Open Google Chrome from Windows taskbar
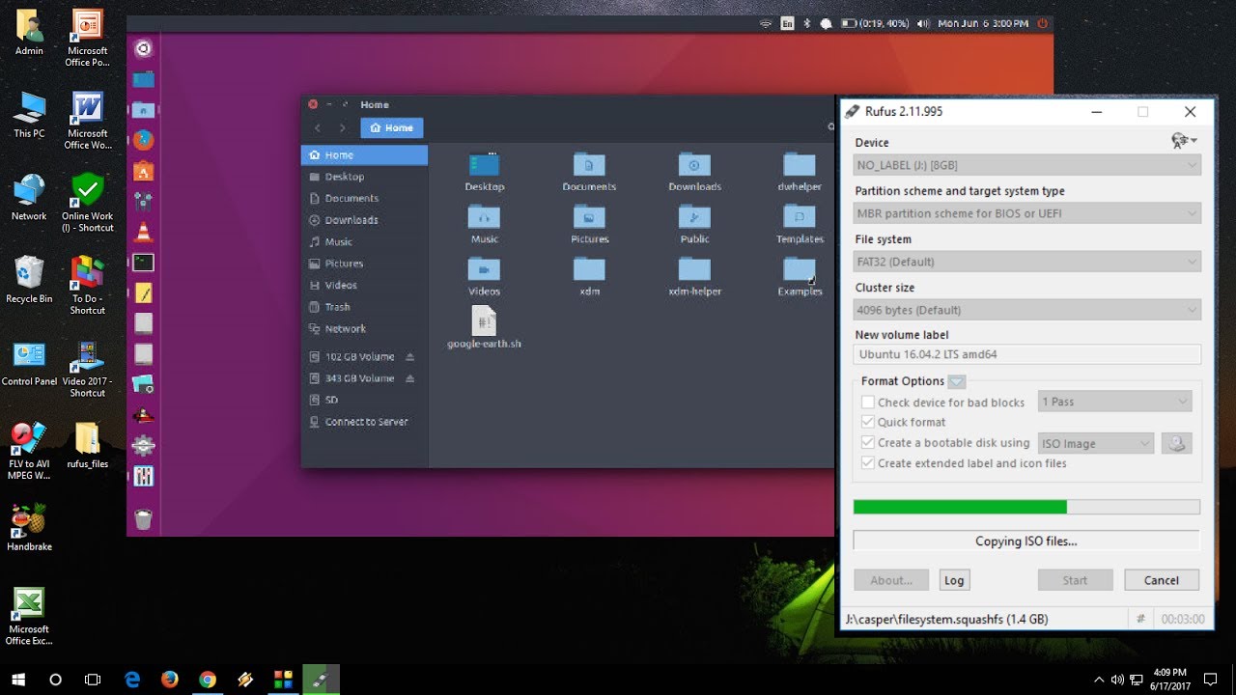The image size is (1236, 695). [208, 680]
